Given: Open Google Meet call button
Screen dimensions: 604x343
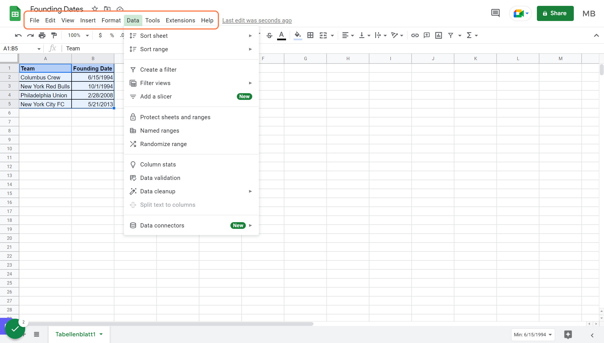Looking at the screenshot, I should point(520,13).
